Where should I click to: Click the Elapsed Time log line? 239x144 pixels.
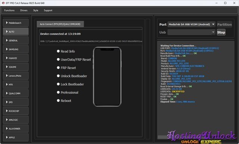(x=178, y=102)
